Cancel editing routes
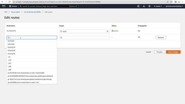Viewport: 185px width, 104px height. point(148,52)
